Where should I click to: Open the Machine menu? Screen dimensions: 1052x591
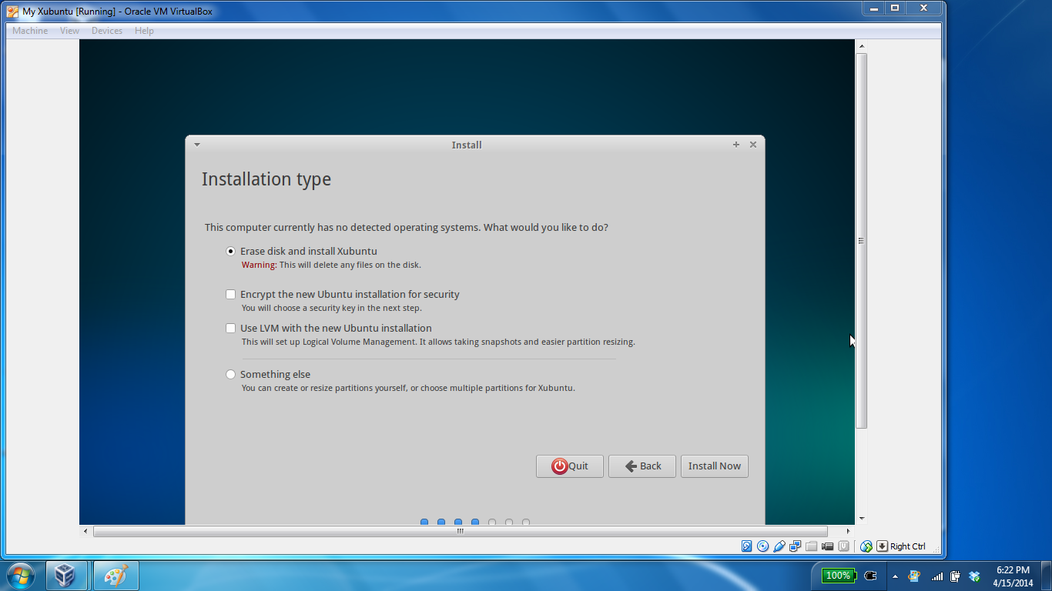30,31
